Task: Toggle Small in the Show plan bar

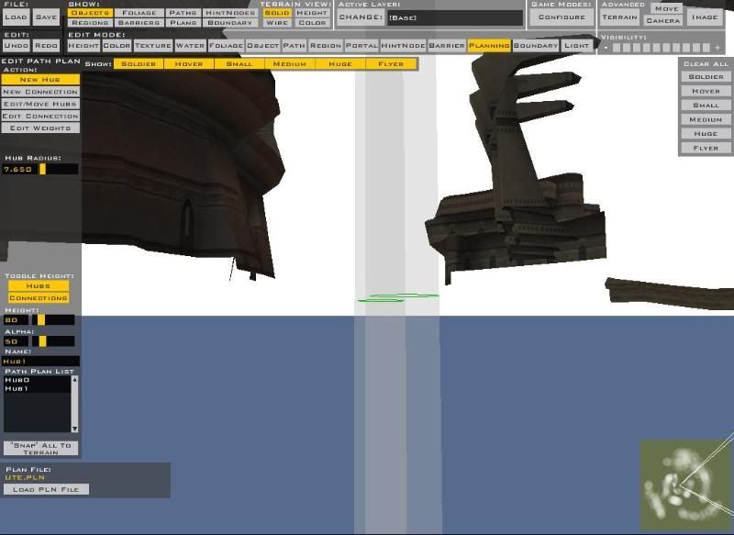Action: [x=239, y=63]
